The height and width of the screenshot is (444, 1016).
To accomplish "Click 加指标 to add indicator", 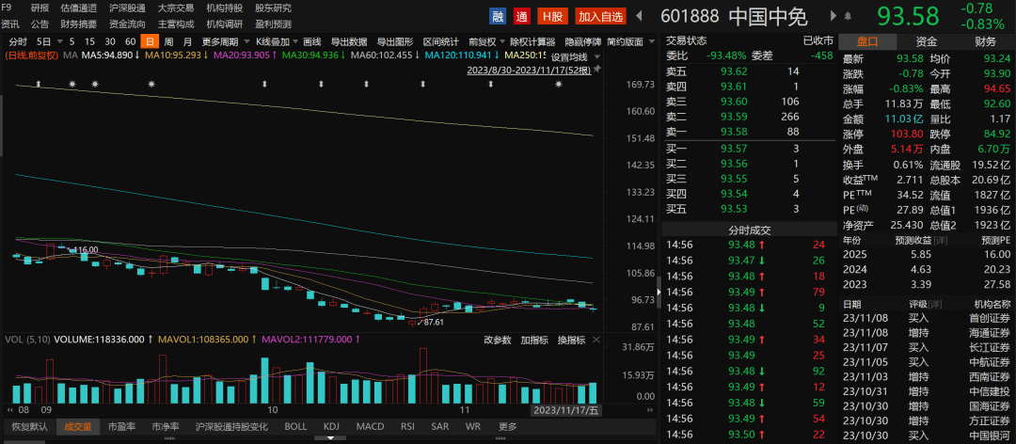I will (534, 340).
